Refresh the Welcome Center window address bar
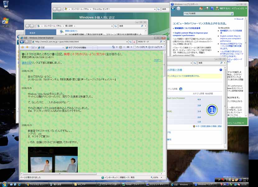This screenshot has width=258, height=187. coord(158,9)
